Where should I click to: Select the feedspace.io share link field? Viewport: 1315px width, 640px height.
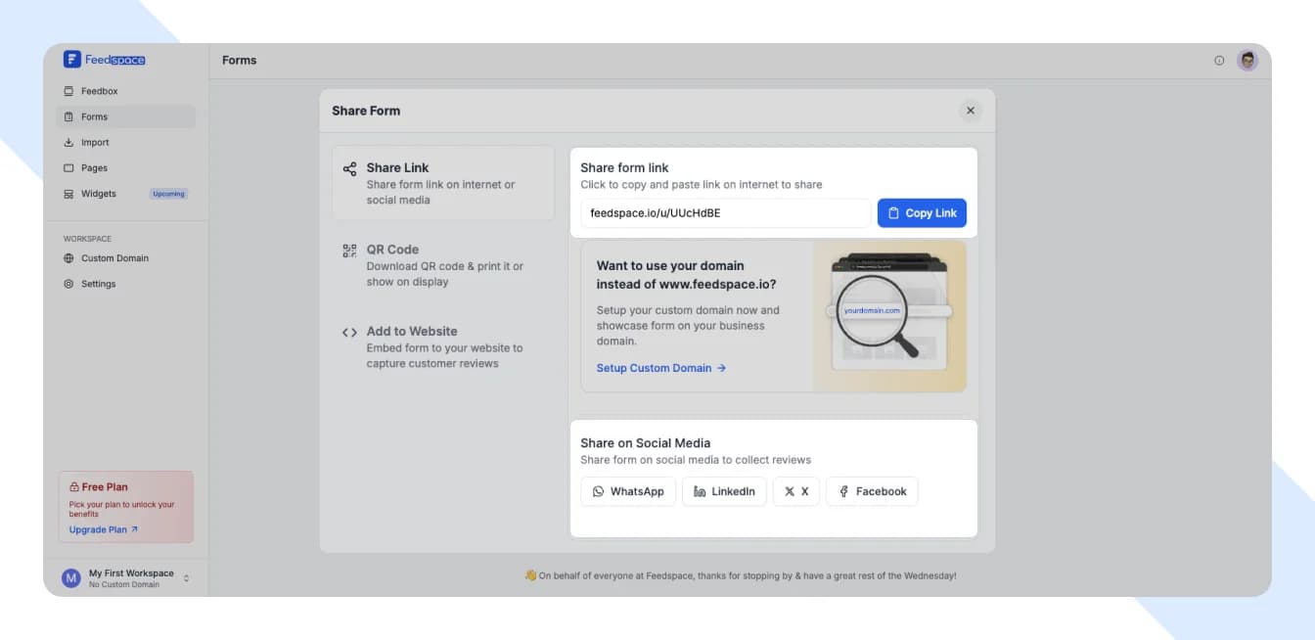click(x=725, y=212)
